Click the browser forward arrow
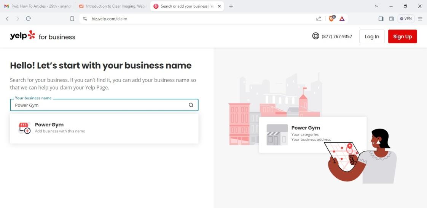Screen dimensions: 427x208 tap(18, 19)
